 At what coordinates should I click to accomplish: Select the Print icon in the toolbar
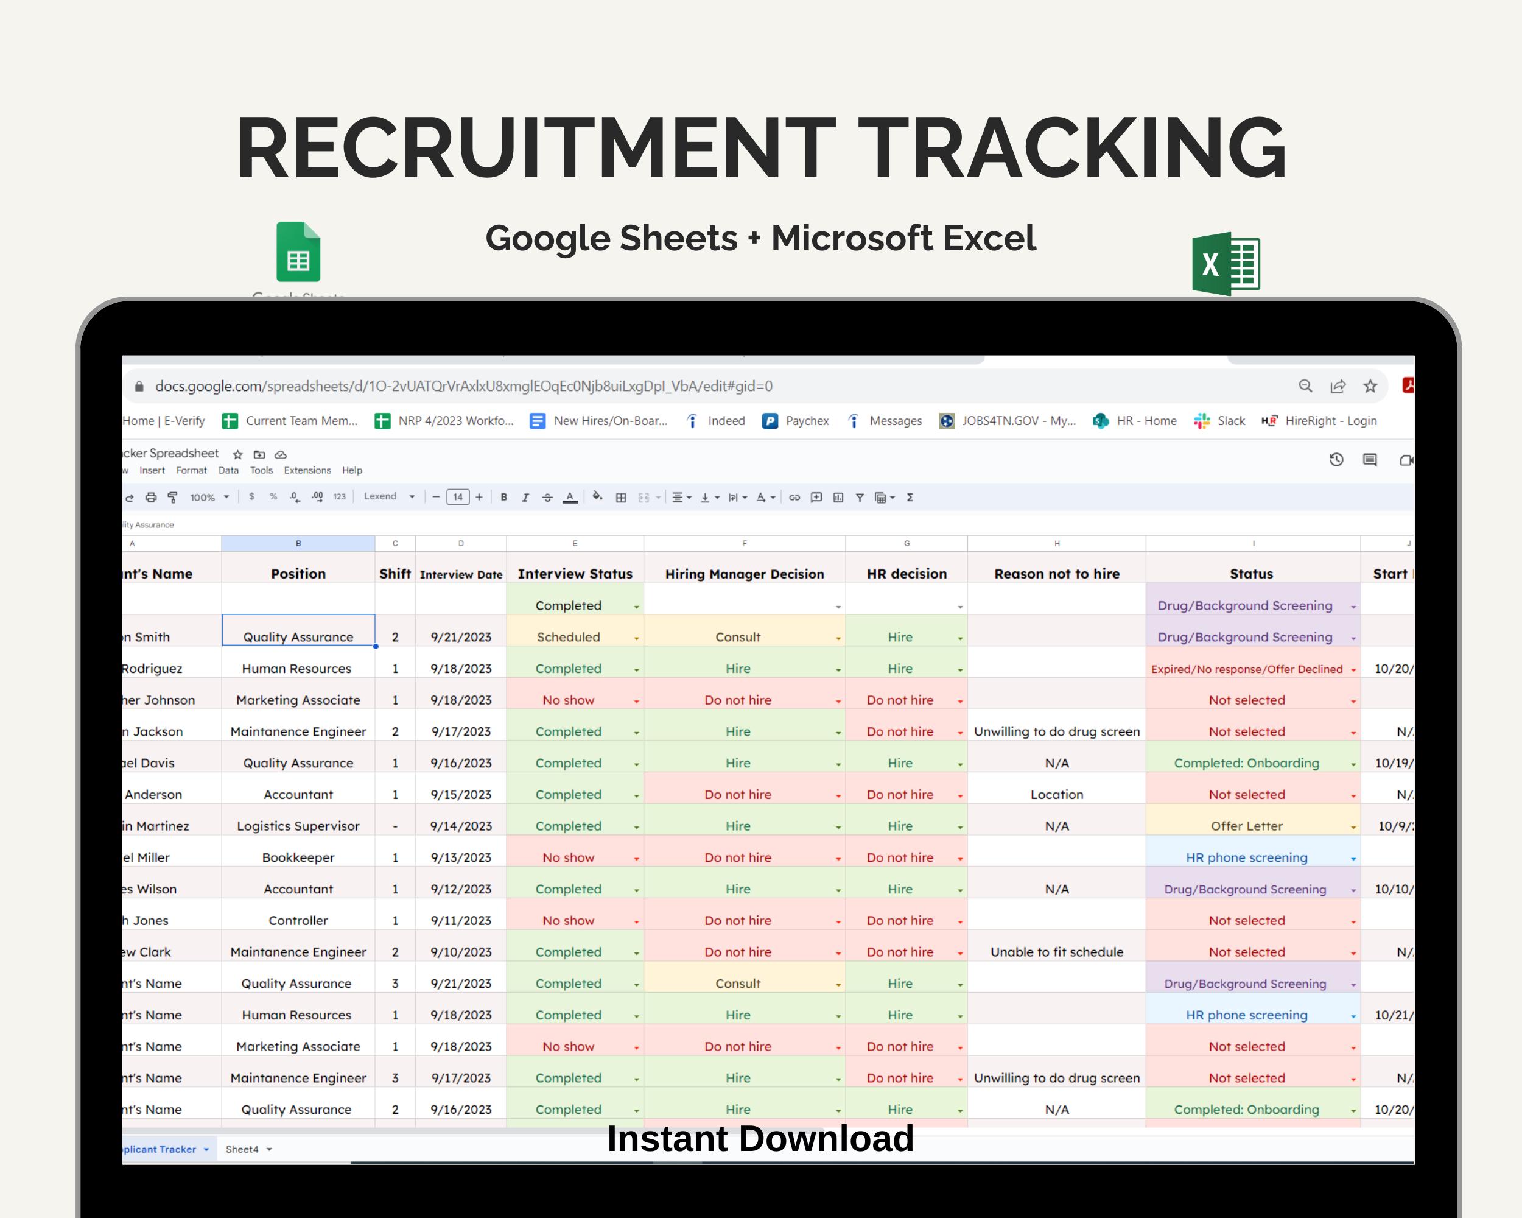(150, 497)
